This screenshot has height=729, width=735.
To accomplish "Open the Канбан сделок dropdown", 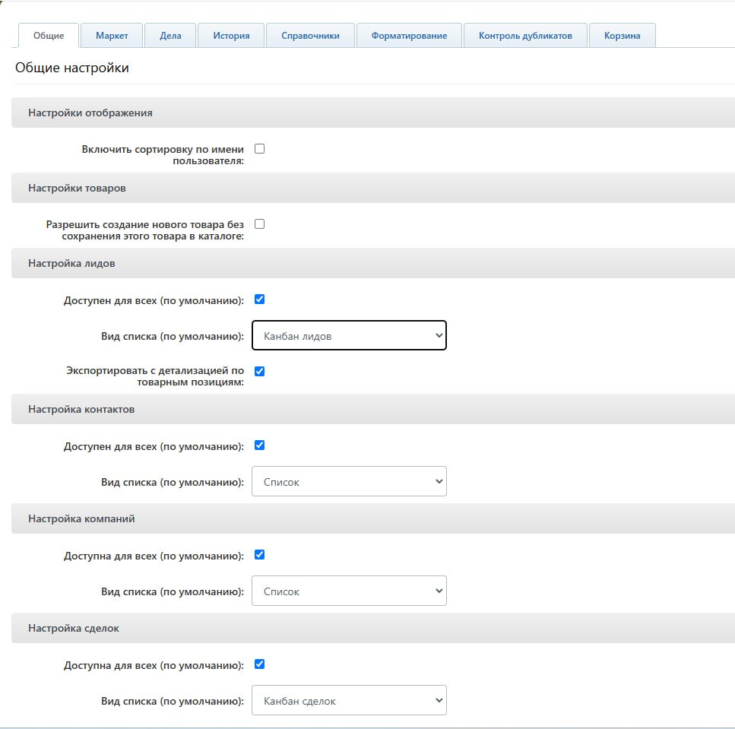I will (349, 700).
